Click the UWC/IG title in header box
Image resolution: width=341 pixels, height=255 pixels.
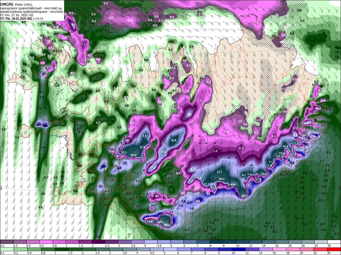(6, 4)
